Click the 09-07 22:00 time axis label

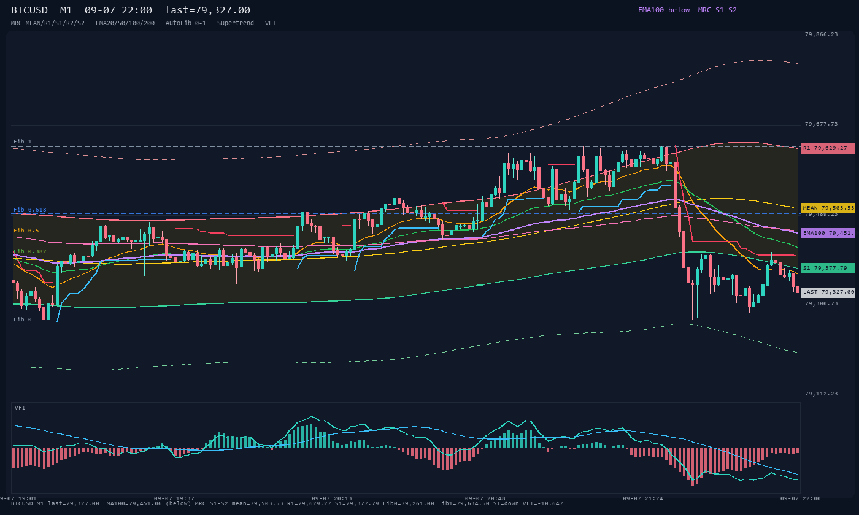pyautogui.click(x=801, y=498)
